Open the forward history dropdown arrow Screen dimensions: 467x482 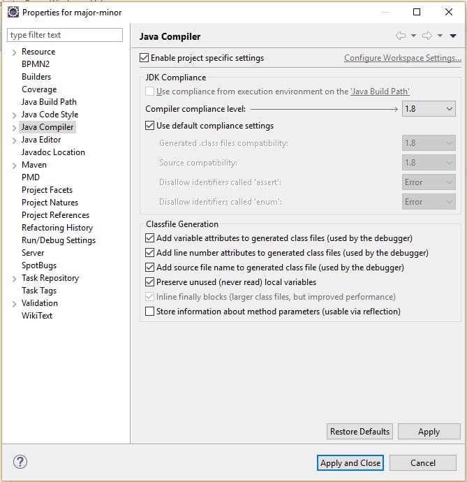pyautogui.click(x=440, y=36)
